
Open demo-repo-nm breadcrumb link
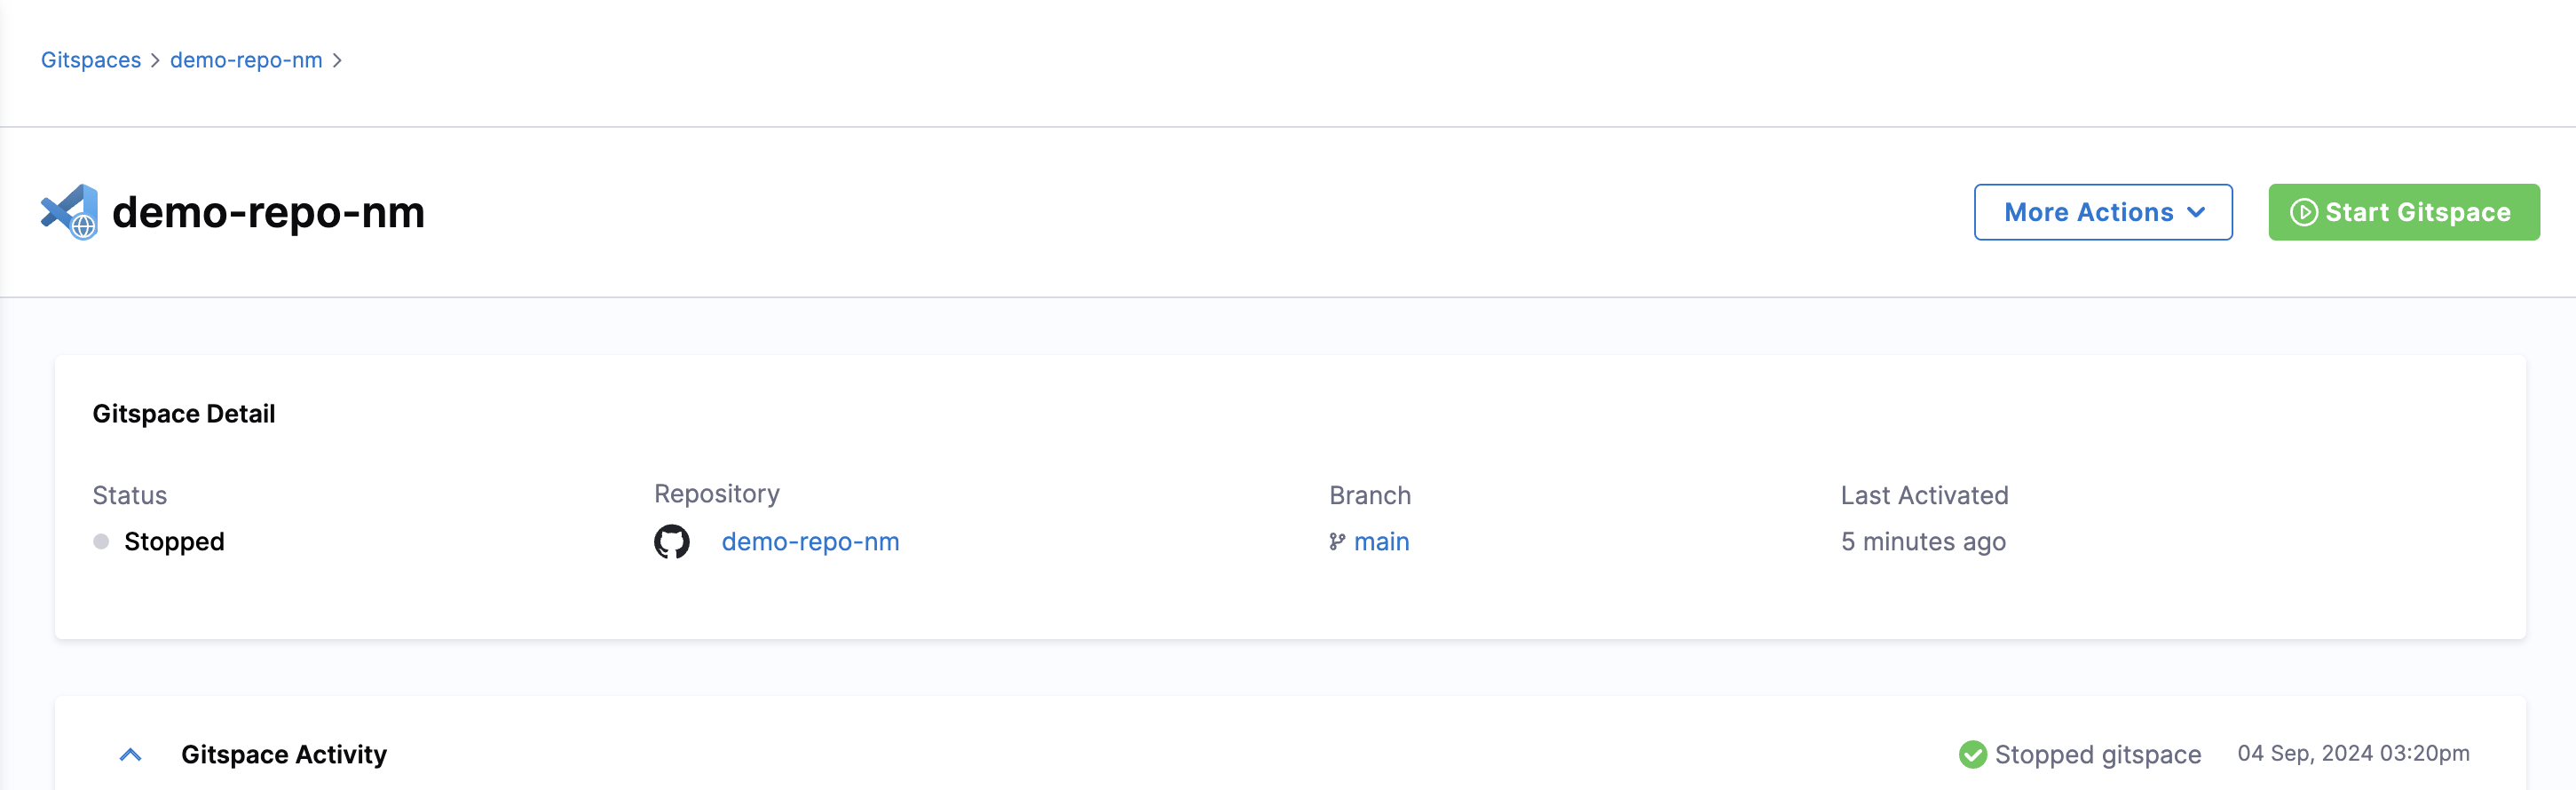click(x=246, y=60)
